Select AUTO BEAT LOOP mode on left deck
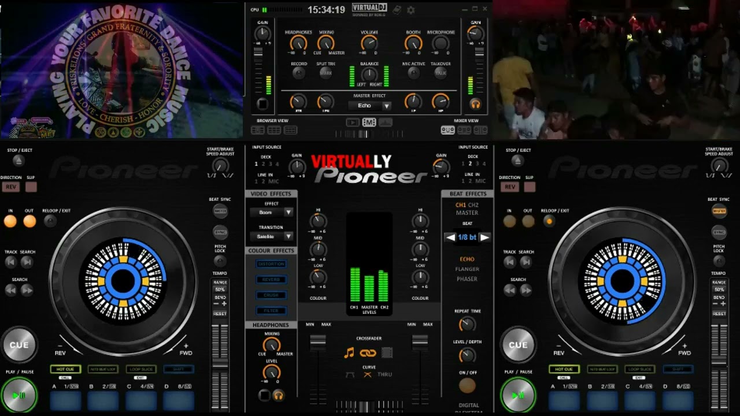The height and width of the screenshot is (416, 740). [103, 369]
